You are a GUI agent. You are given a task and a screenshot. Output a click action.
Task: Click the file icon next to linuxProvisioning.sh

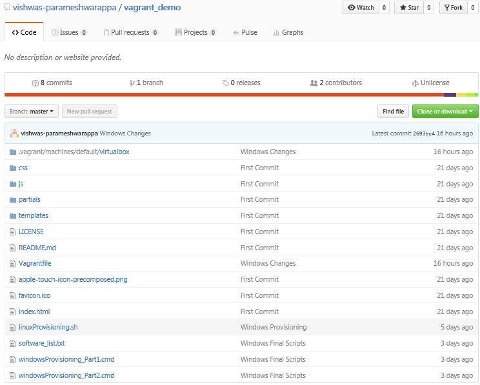point(12,328)
